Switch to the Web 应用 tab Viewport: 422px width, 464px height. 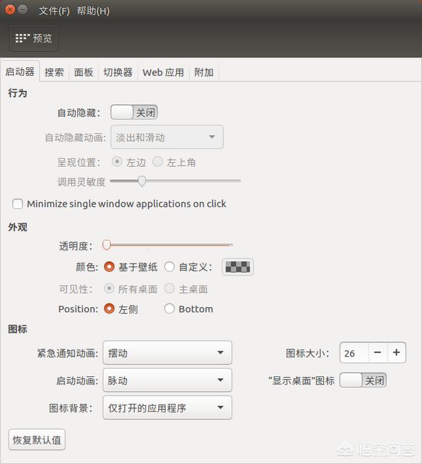(163, 72)
